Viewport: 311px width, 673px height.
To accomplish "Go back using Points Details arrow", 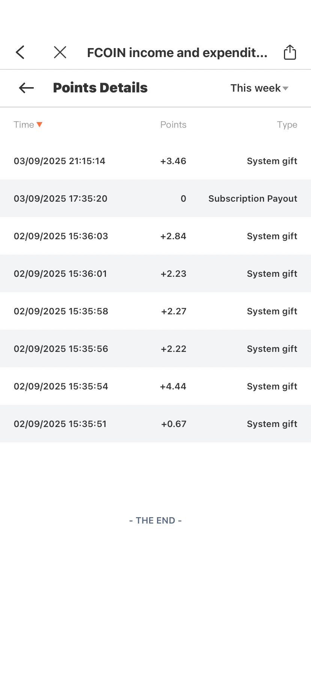I will coord(26,88).
